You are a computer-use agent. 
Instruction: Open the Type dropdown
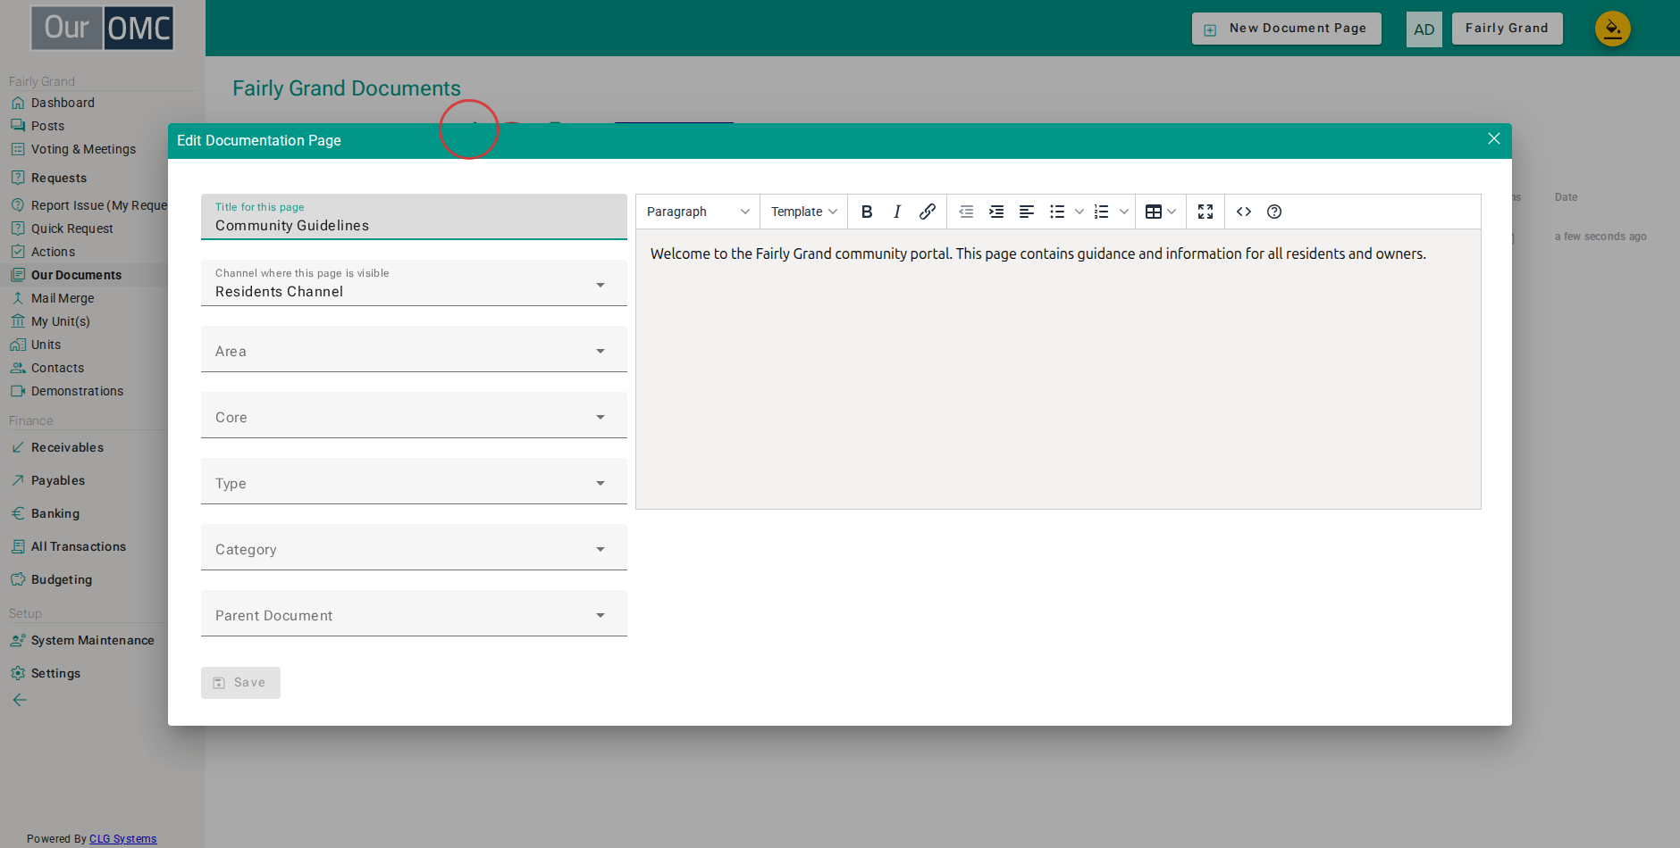pyautogui.click(x=414, y=481)
